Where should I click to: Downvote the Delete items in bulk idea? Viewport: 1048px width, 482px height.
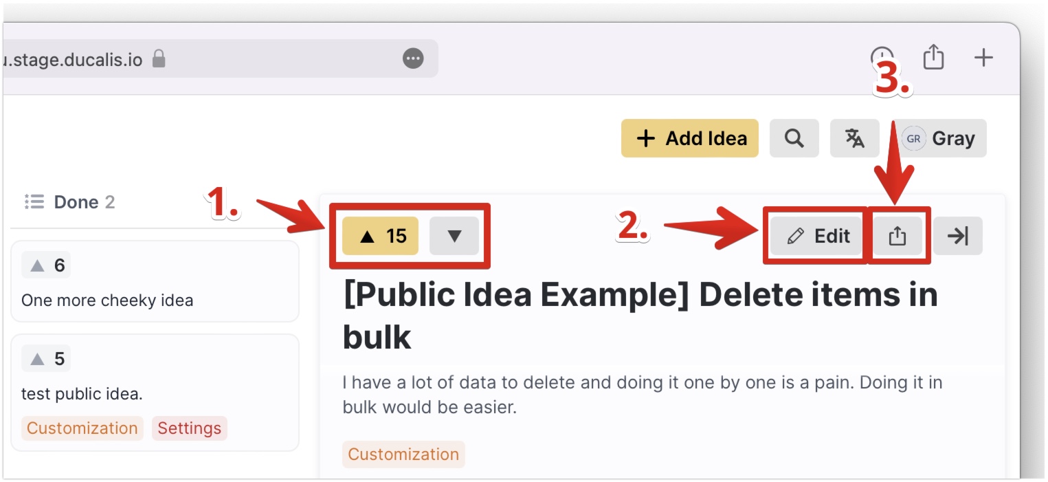click(454, 236)
